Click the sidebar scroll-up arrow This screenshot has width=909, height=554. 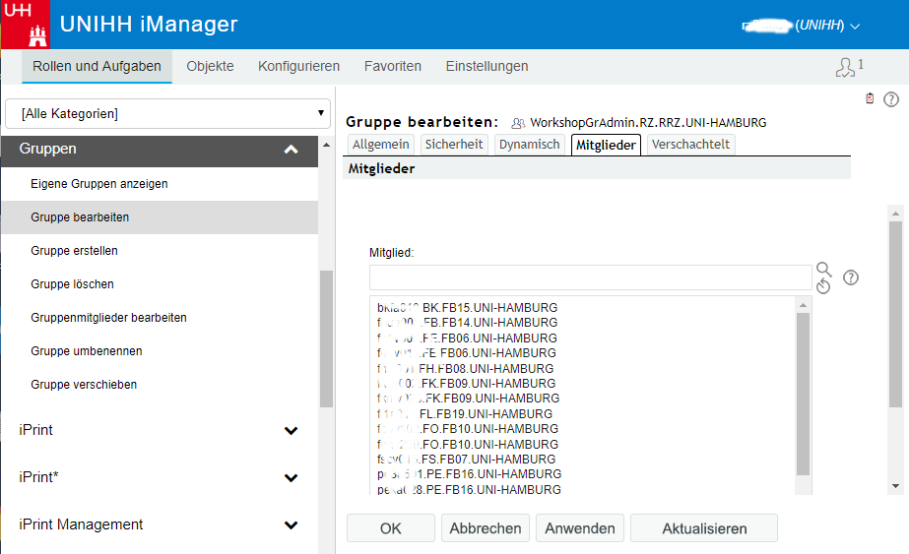(x=326, y=145)
